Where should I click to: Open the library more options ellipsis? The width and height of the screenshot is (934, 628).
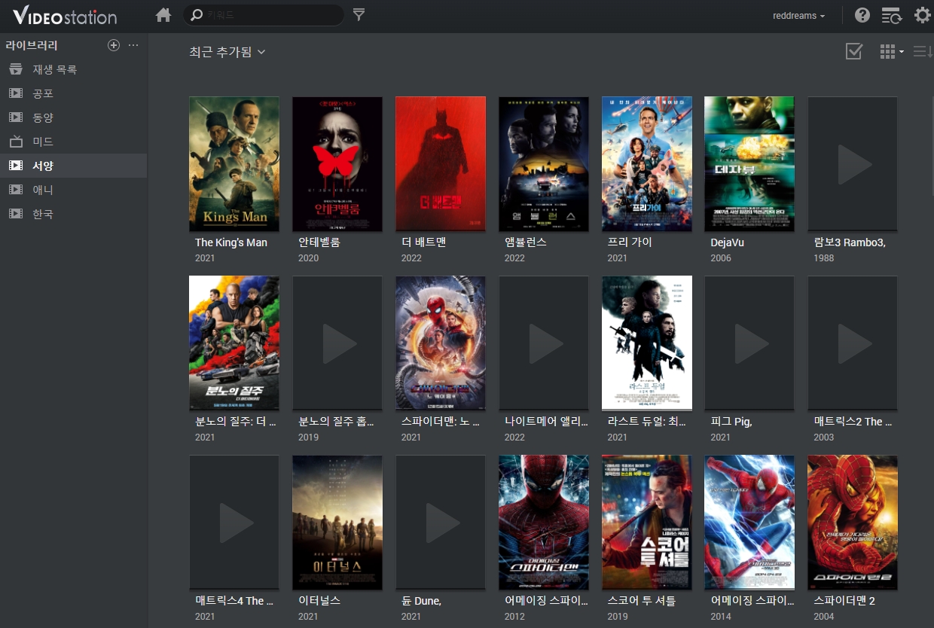(133, 45)
